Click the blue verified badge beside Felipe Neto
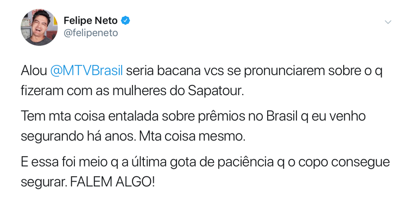Image resolution: width=417 pixels, height=199 pixels. [125, 21]
